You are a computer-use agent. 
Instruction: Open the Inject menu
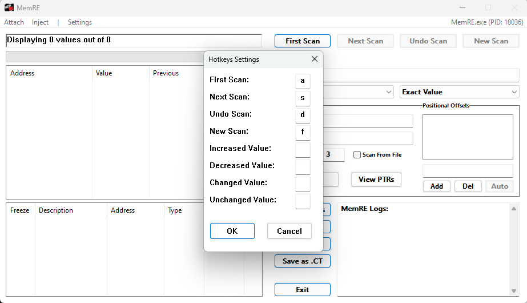40,22
